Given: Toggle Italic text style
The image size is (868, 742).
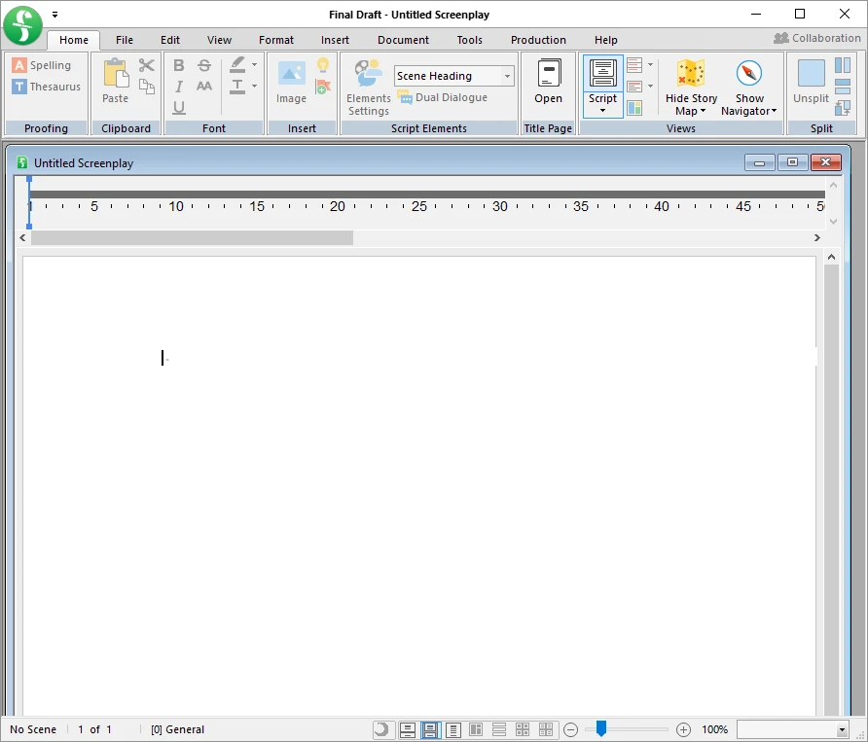Looking at the screenshot, I should tap(178, 87).
